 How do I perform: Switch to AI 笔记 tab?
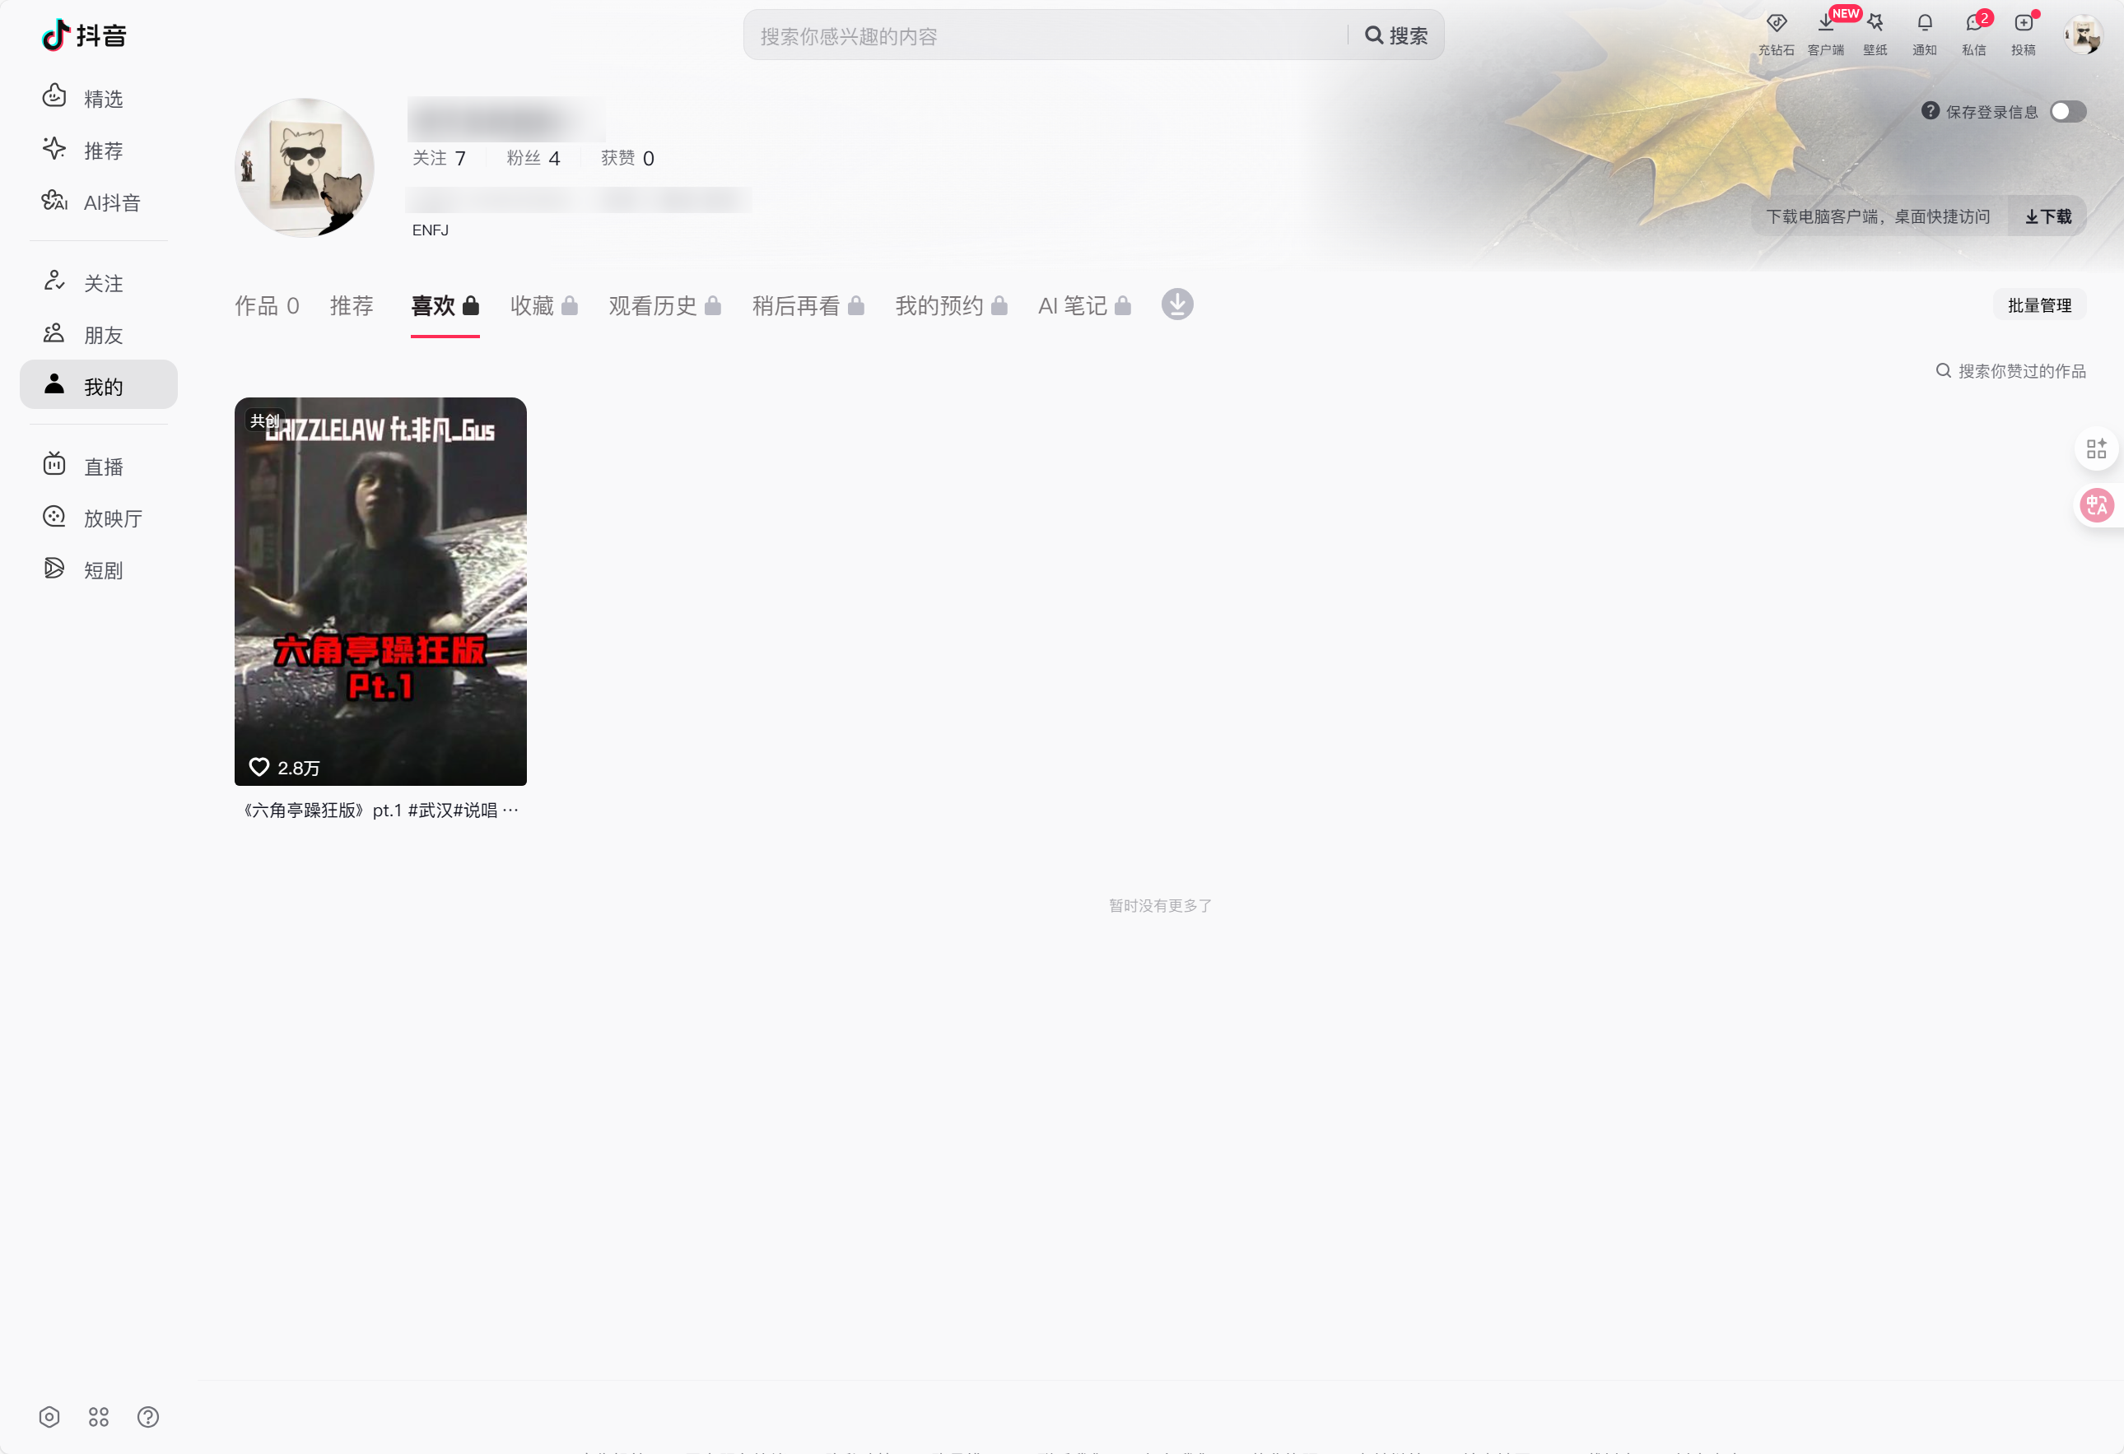pos(1085,305)
